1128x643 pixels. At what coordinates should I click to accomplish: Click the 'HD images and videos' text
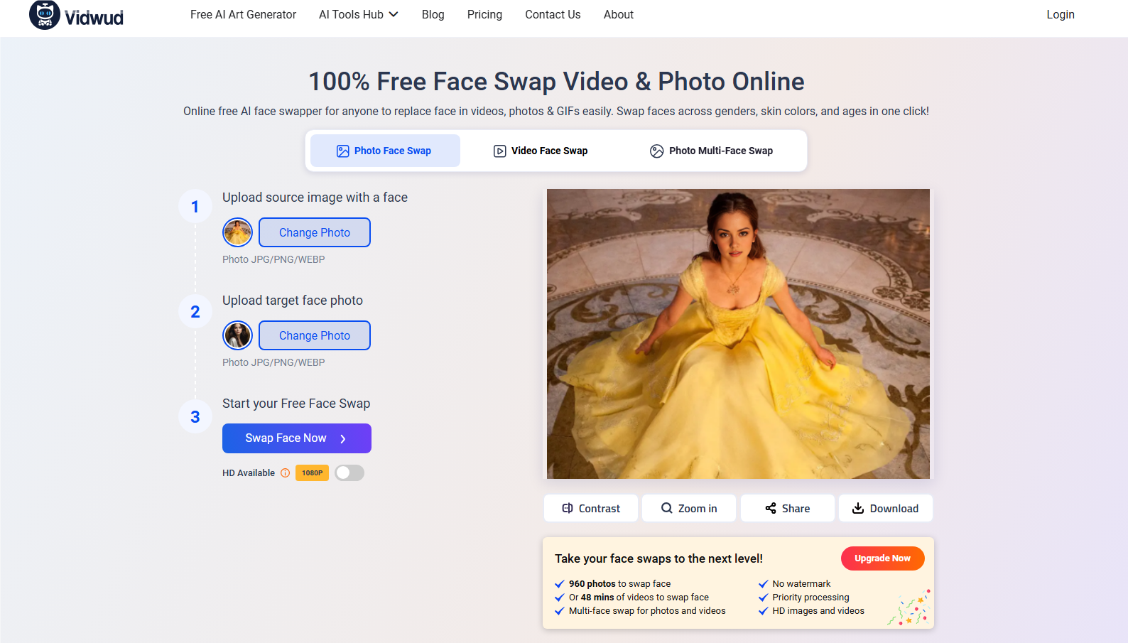pyautogui.click(x=818, y=611)
